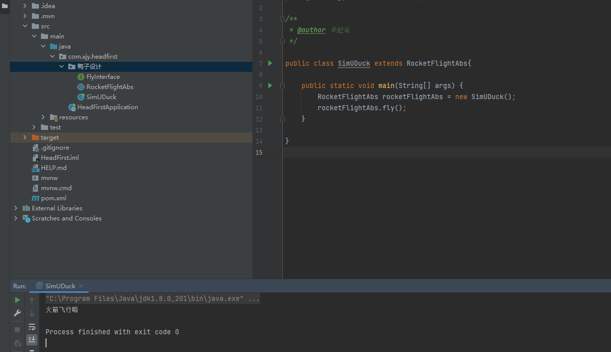Image resolution: width=611 pixels, height=352 pixels.
Task: Expand the resources folder chevron
Action: coord(43,117)
